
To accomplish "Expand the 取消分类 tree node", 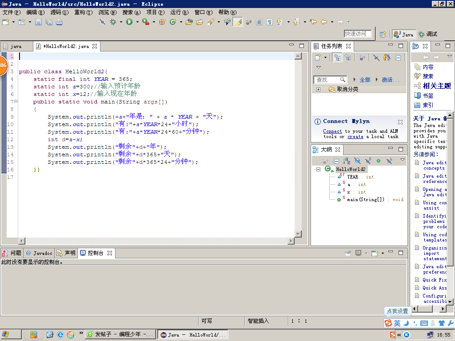I will click(x=318, y=89).
